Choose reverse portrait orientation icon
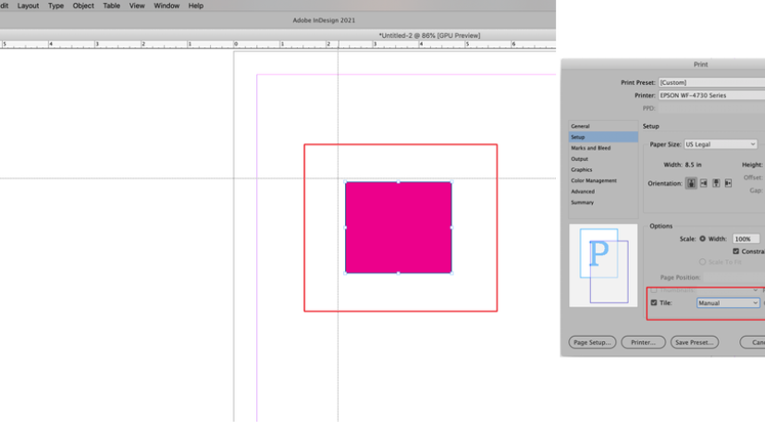 (716, 183)
